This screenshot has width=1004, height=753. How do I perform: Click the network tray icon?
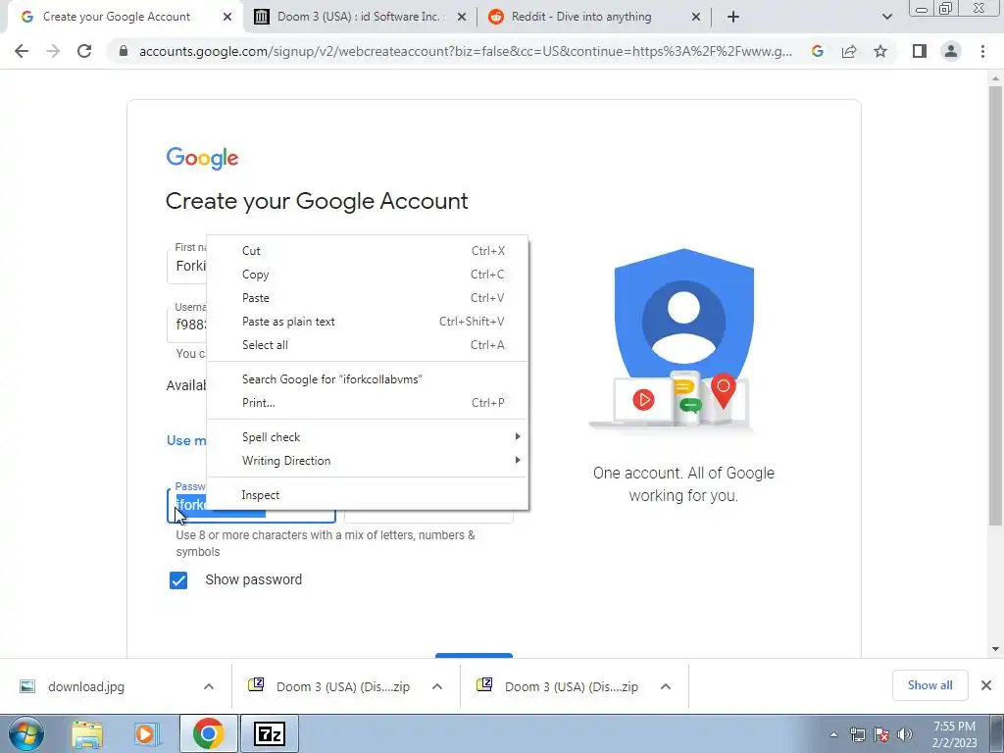tap(857, 734)
